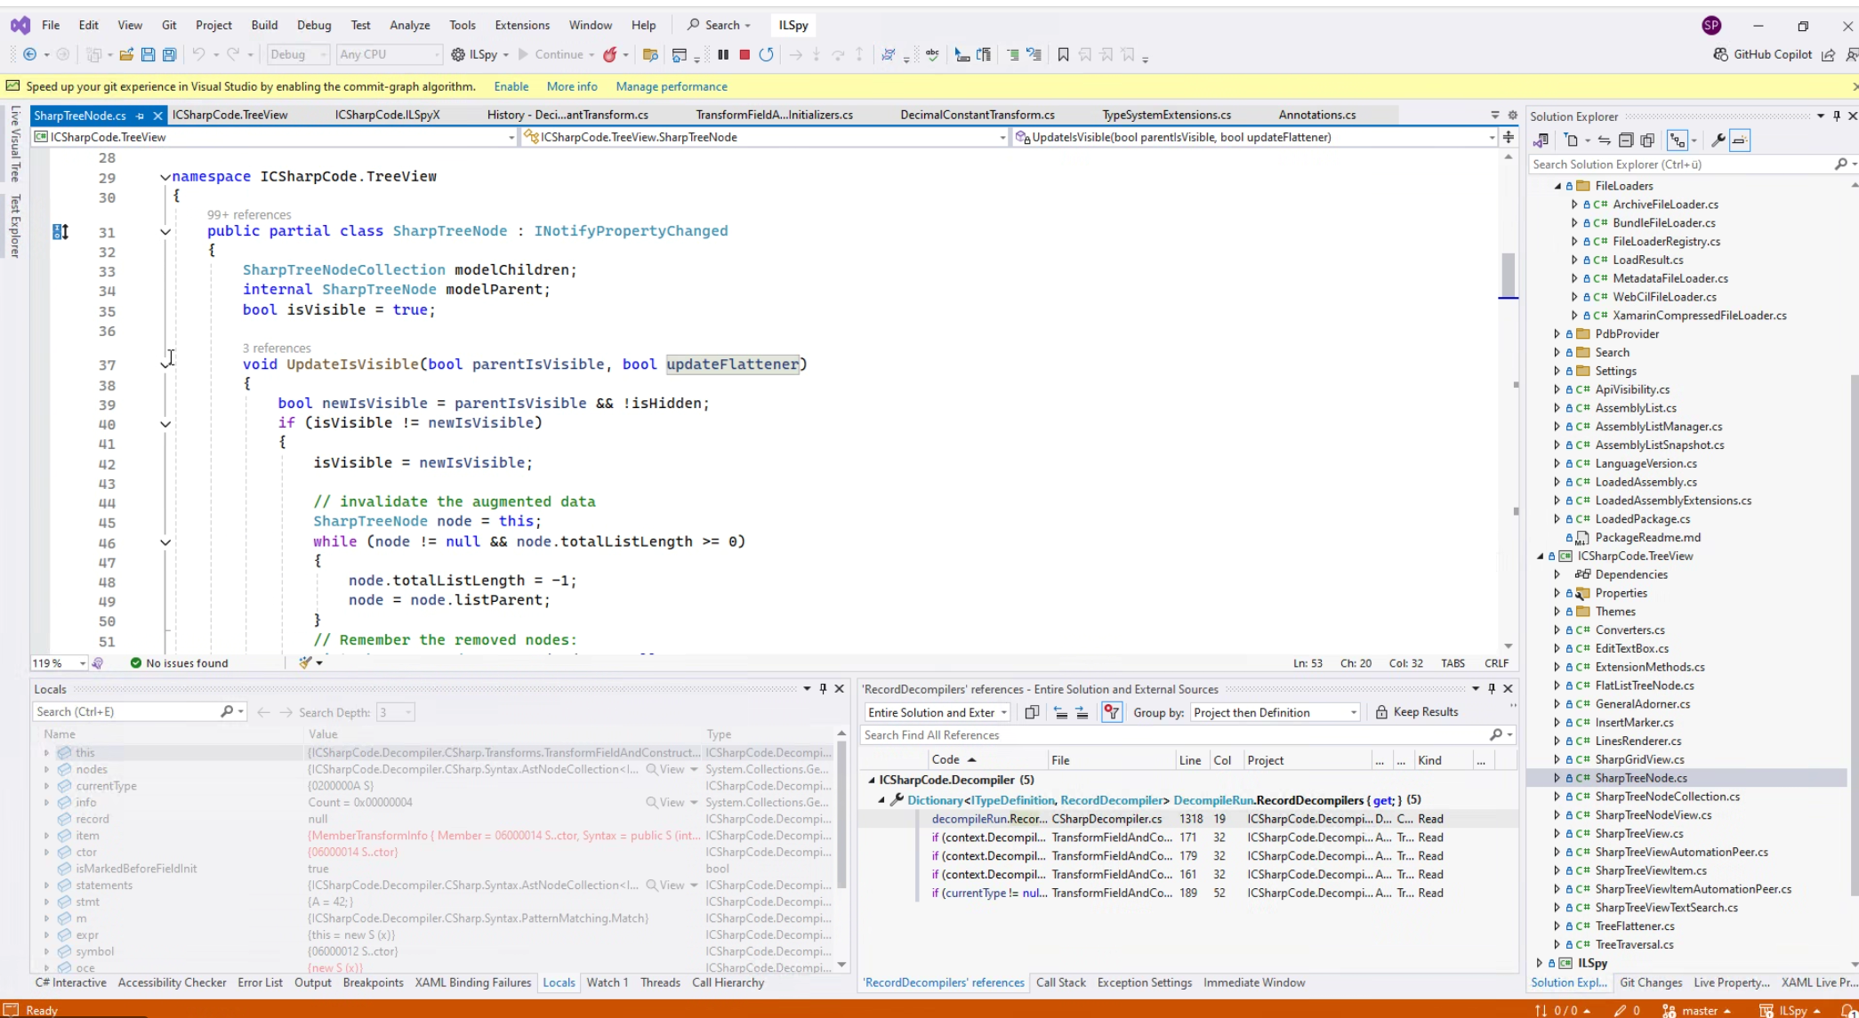Switch to the Call Stack tab
The width and height of the screenshot is (1859, 1018).
(x=1060, y=982)
